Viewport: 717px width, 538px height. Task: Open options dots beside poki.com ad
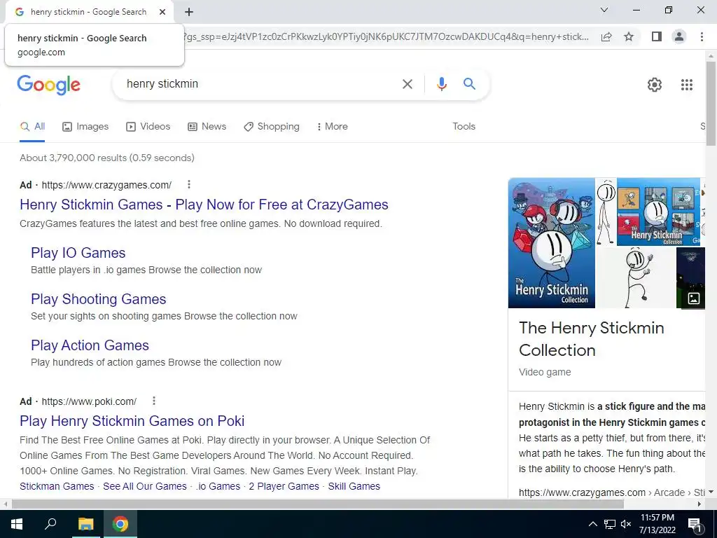154,401
